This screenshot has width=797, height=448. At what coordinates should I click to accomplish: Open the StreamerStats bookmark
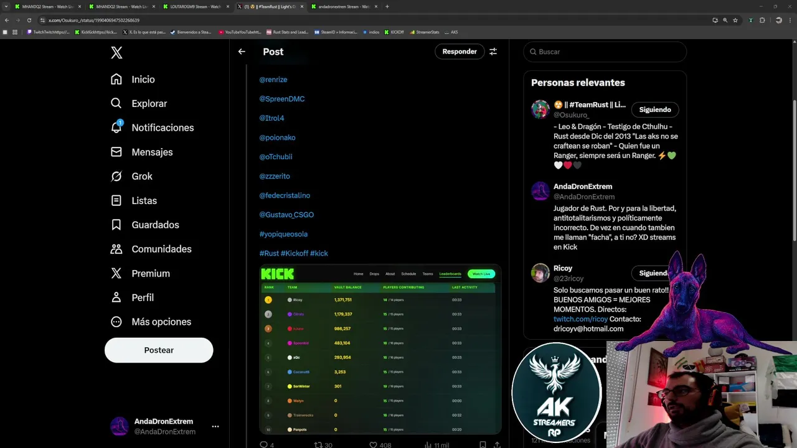pos(425,32)
